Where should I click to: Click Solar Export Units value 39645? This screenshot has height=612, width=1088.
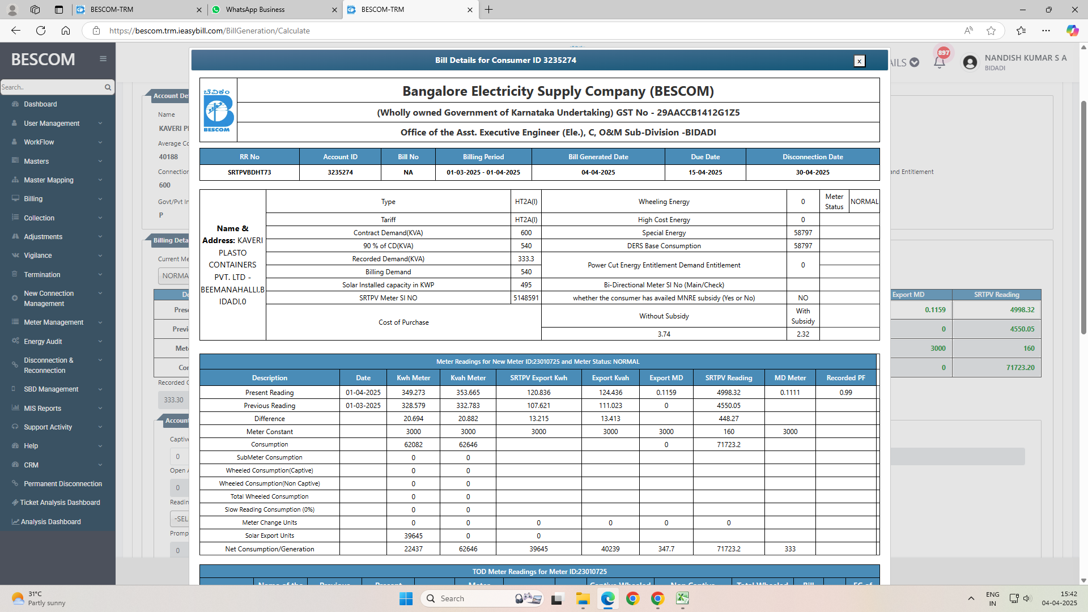point(413,536)
